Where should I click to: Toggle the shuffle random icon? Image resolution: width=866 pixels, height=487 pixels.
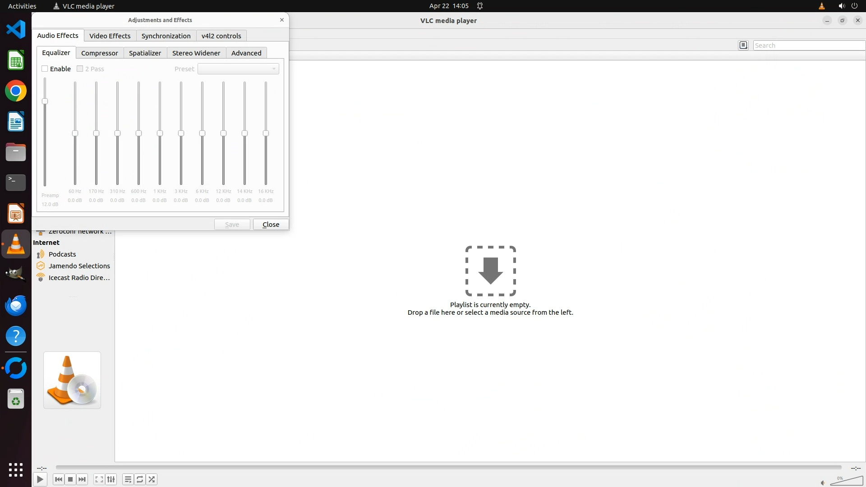(152, 479)
